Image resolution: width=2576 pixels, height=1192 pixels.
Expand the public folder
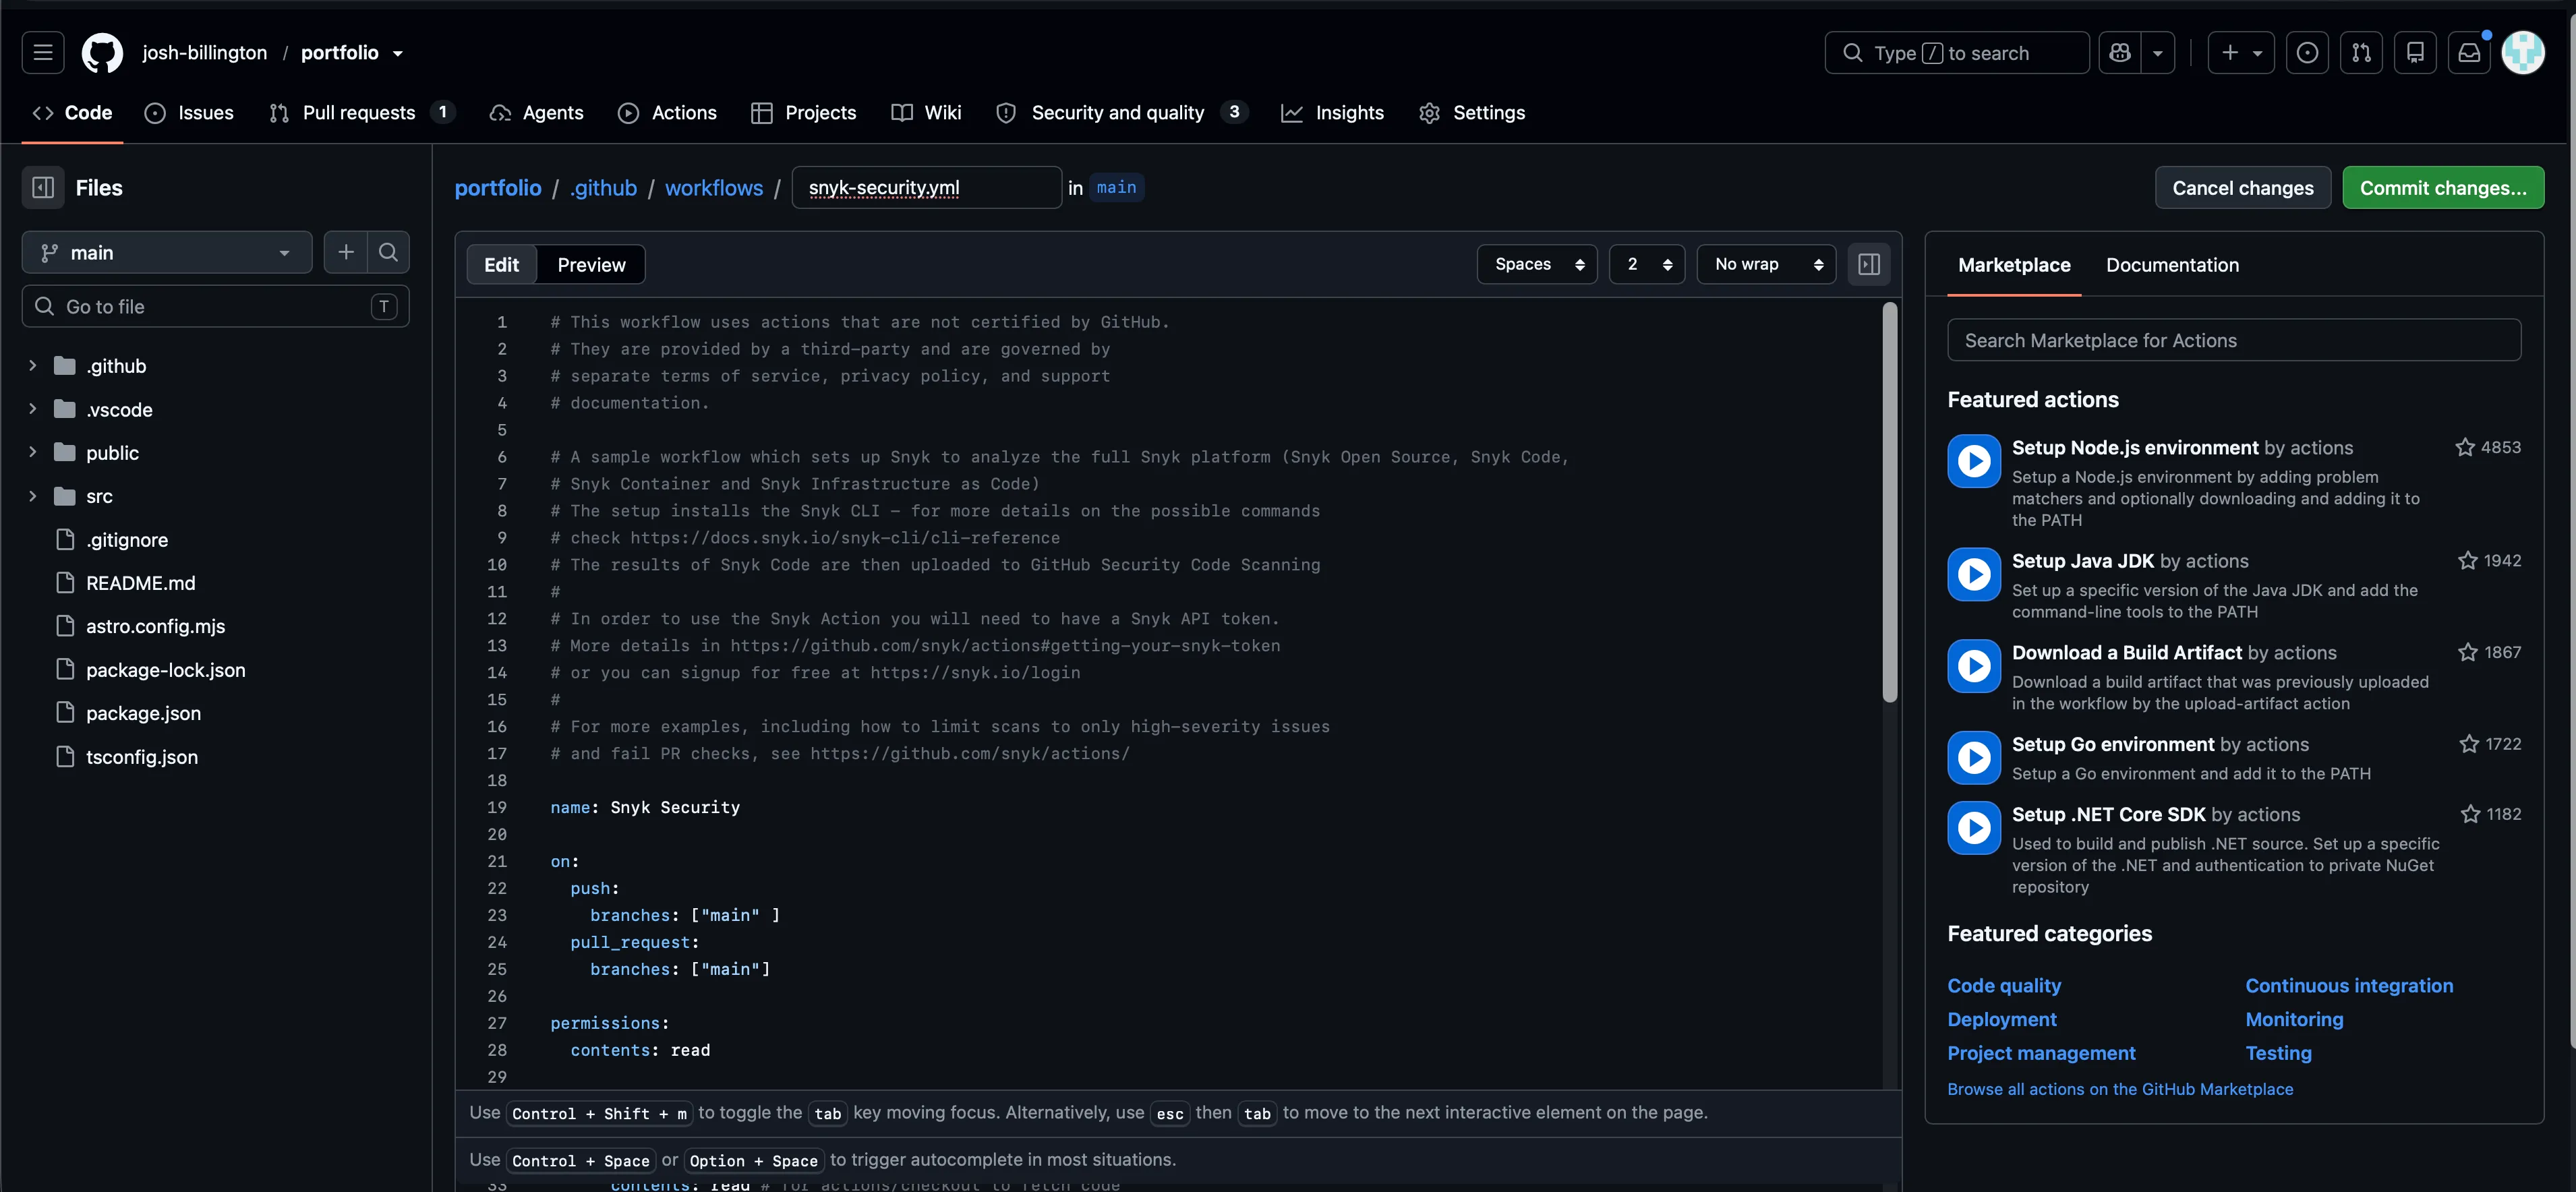click(32, 453)
